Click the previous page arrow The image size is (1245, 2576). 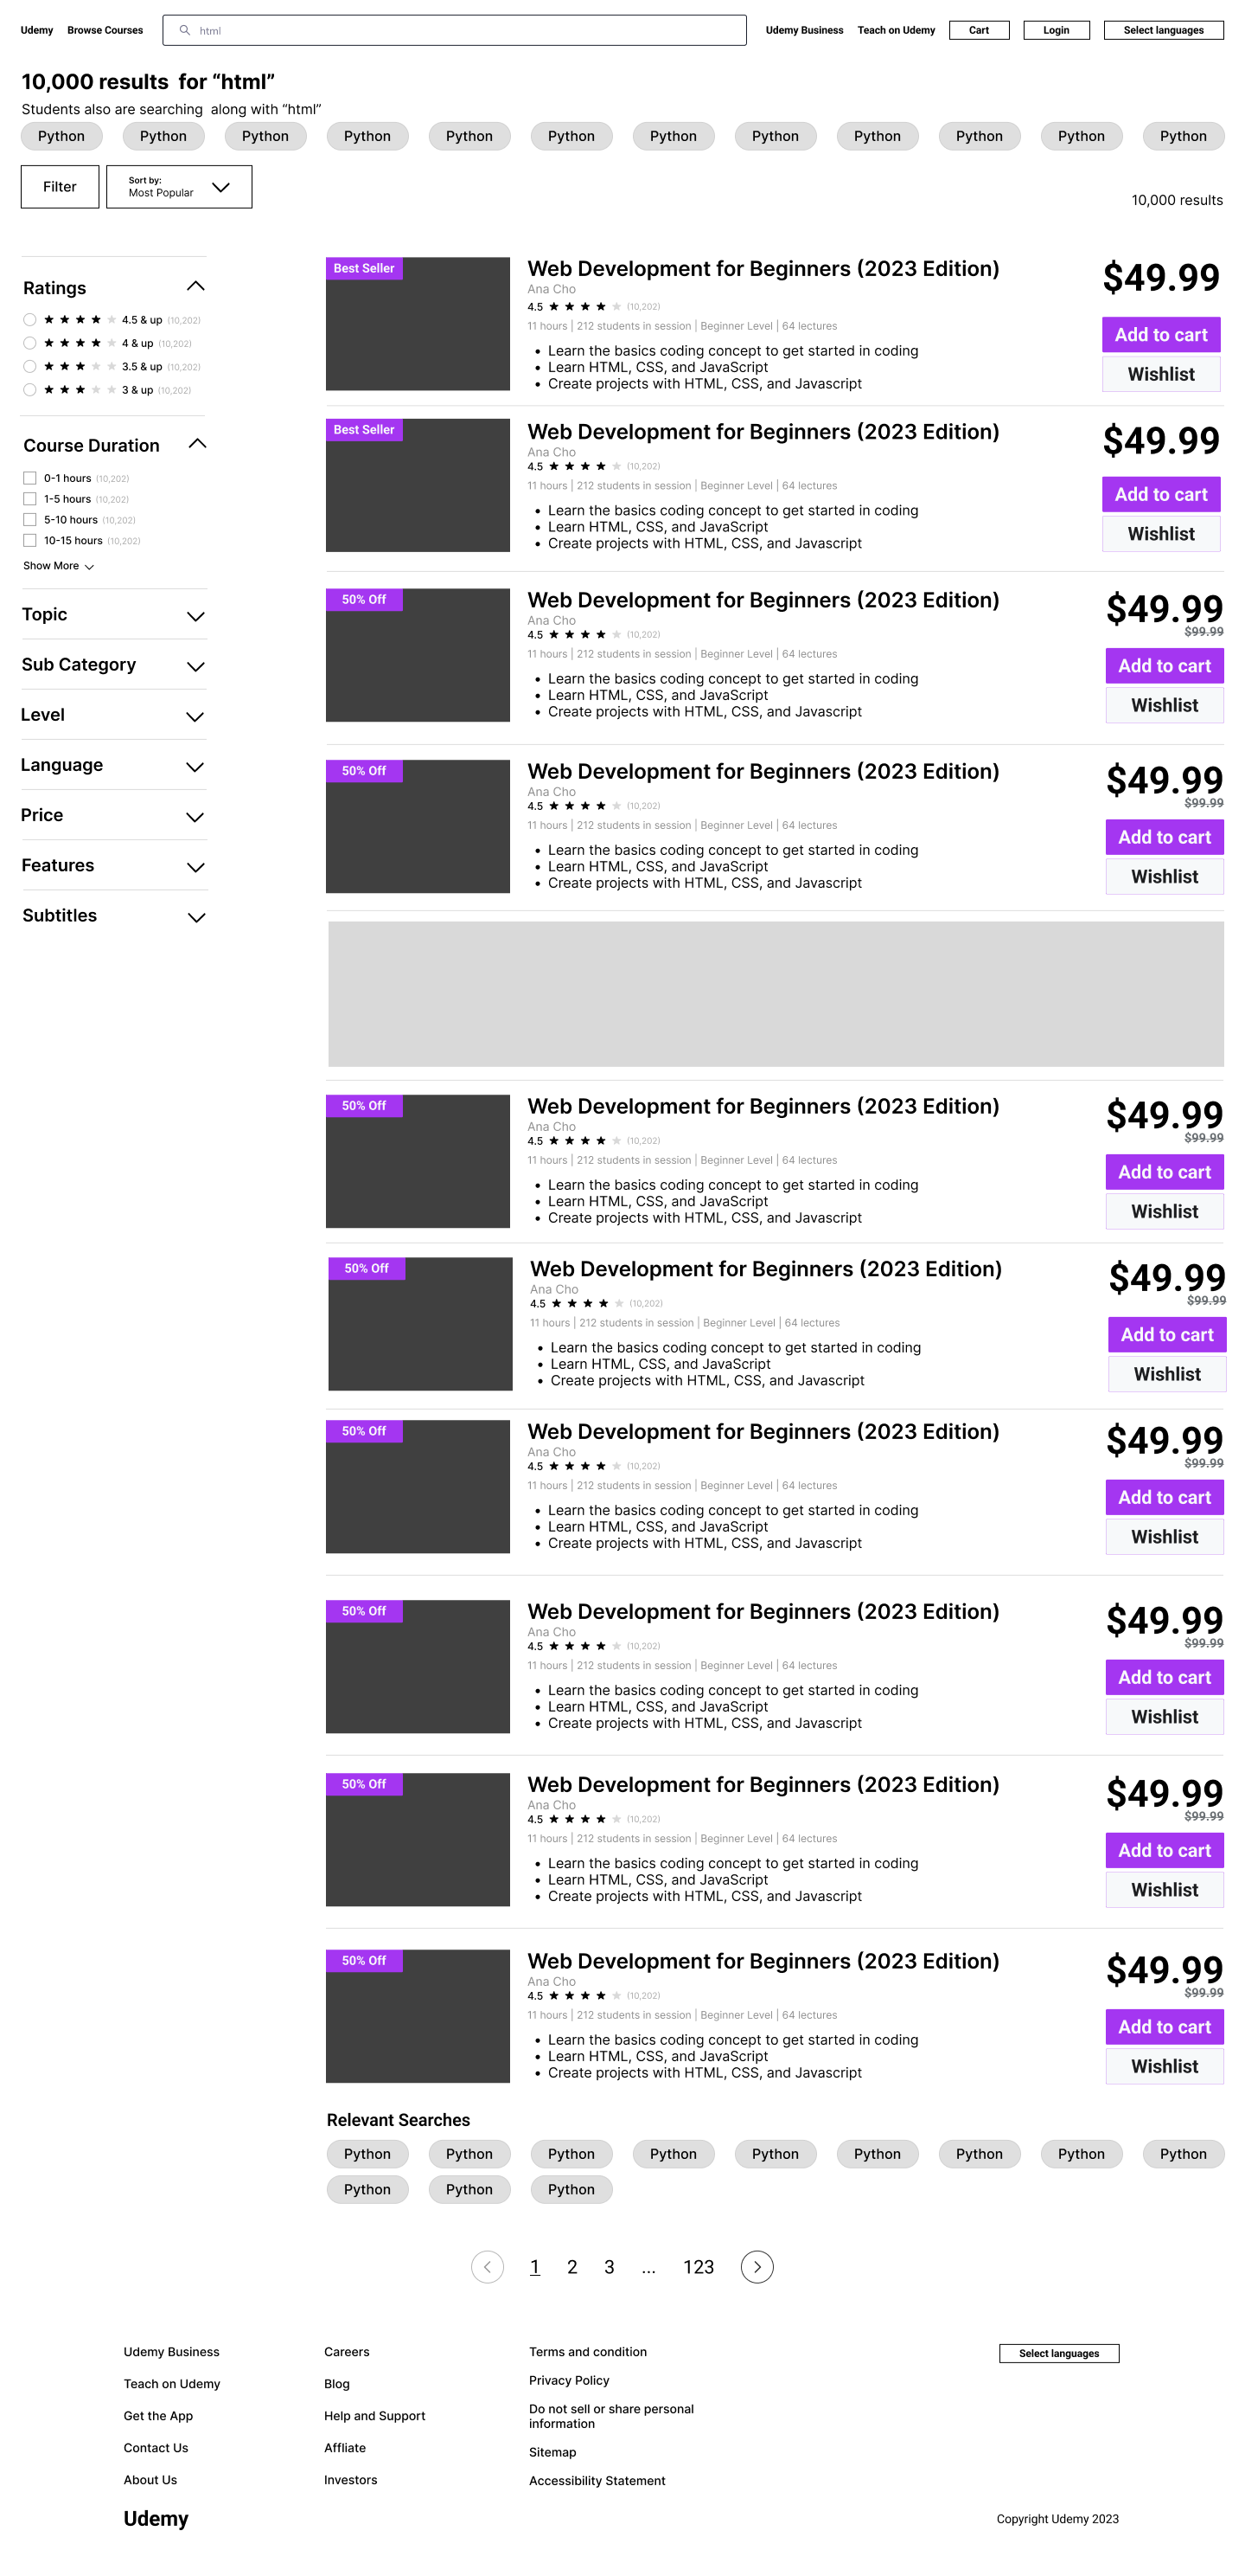pos(487,2267)
